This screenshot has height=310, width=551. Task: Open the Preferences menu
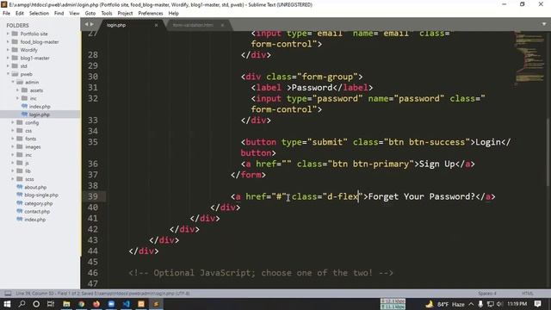151,14
